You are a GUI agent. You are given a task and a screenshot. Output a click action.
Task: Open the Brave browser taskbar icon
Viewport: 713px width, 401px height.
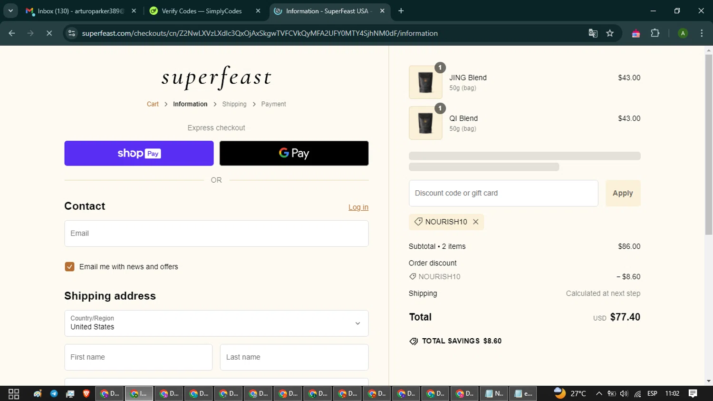tap(86, 394)
